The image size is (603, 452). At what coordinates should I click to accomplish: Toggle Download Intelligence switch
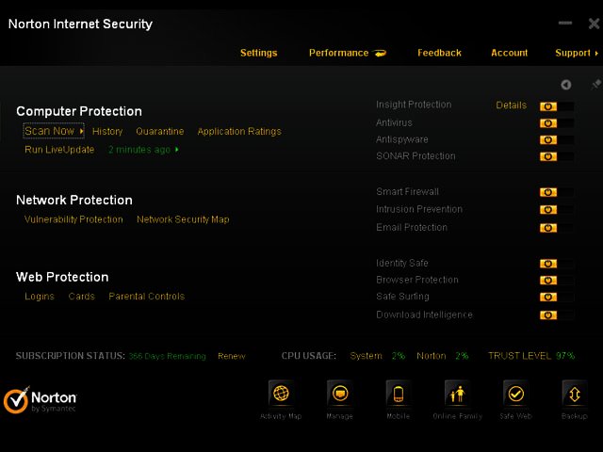pyautogui.click(x=557, y=315)
